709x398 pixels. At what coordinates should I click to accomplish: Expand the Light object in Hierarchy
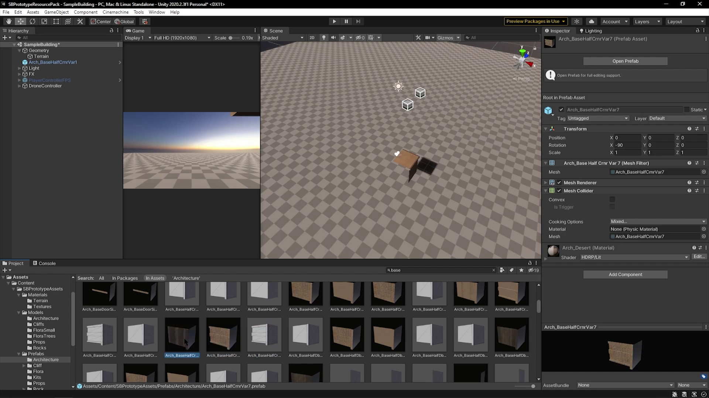(20, 68)
